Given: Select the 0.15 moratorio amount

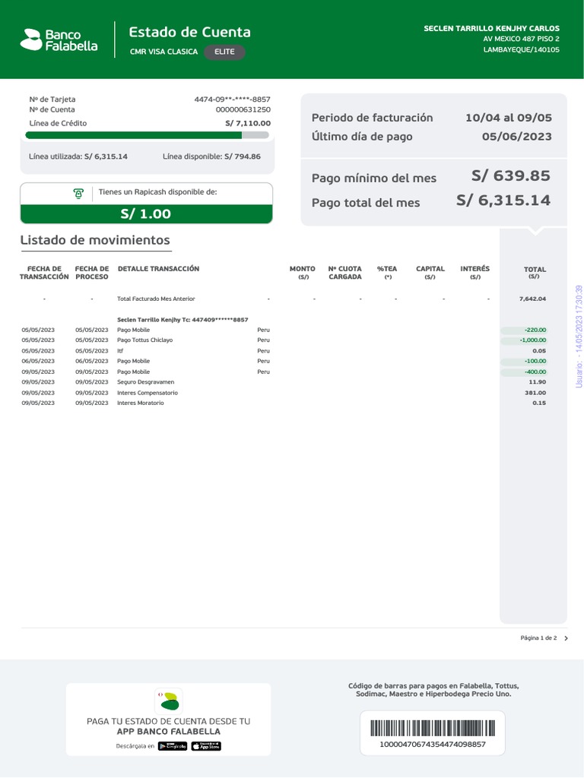Looking at the screenshot, I should coord(539,403).
